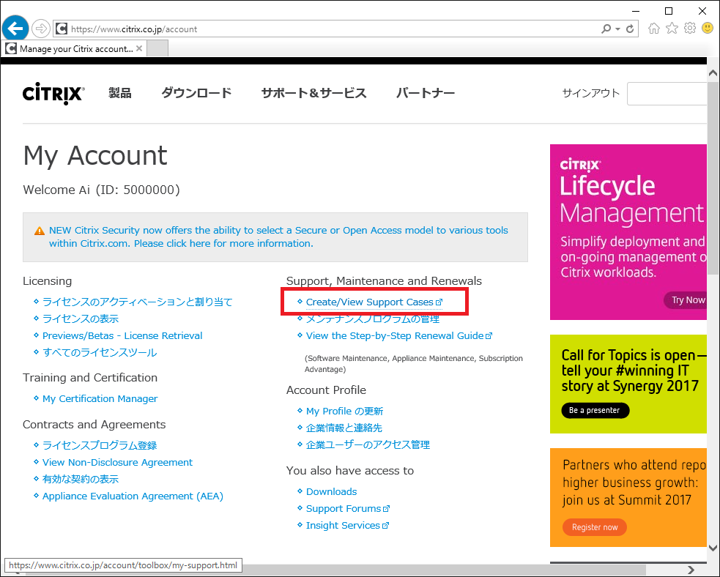720x577 pixels.
Task: Open the browser home icon
Action: [654, 29]
